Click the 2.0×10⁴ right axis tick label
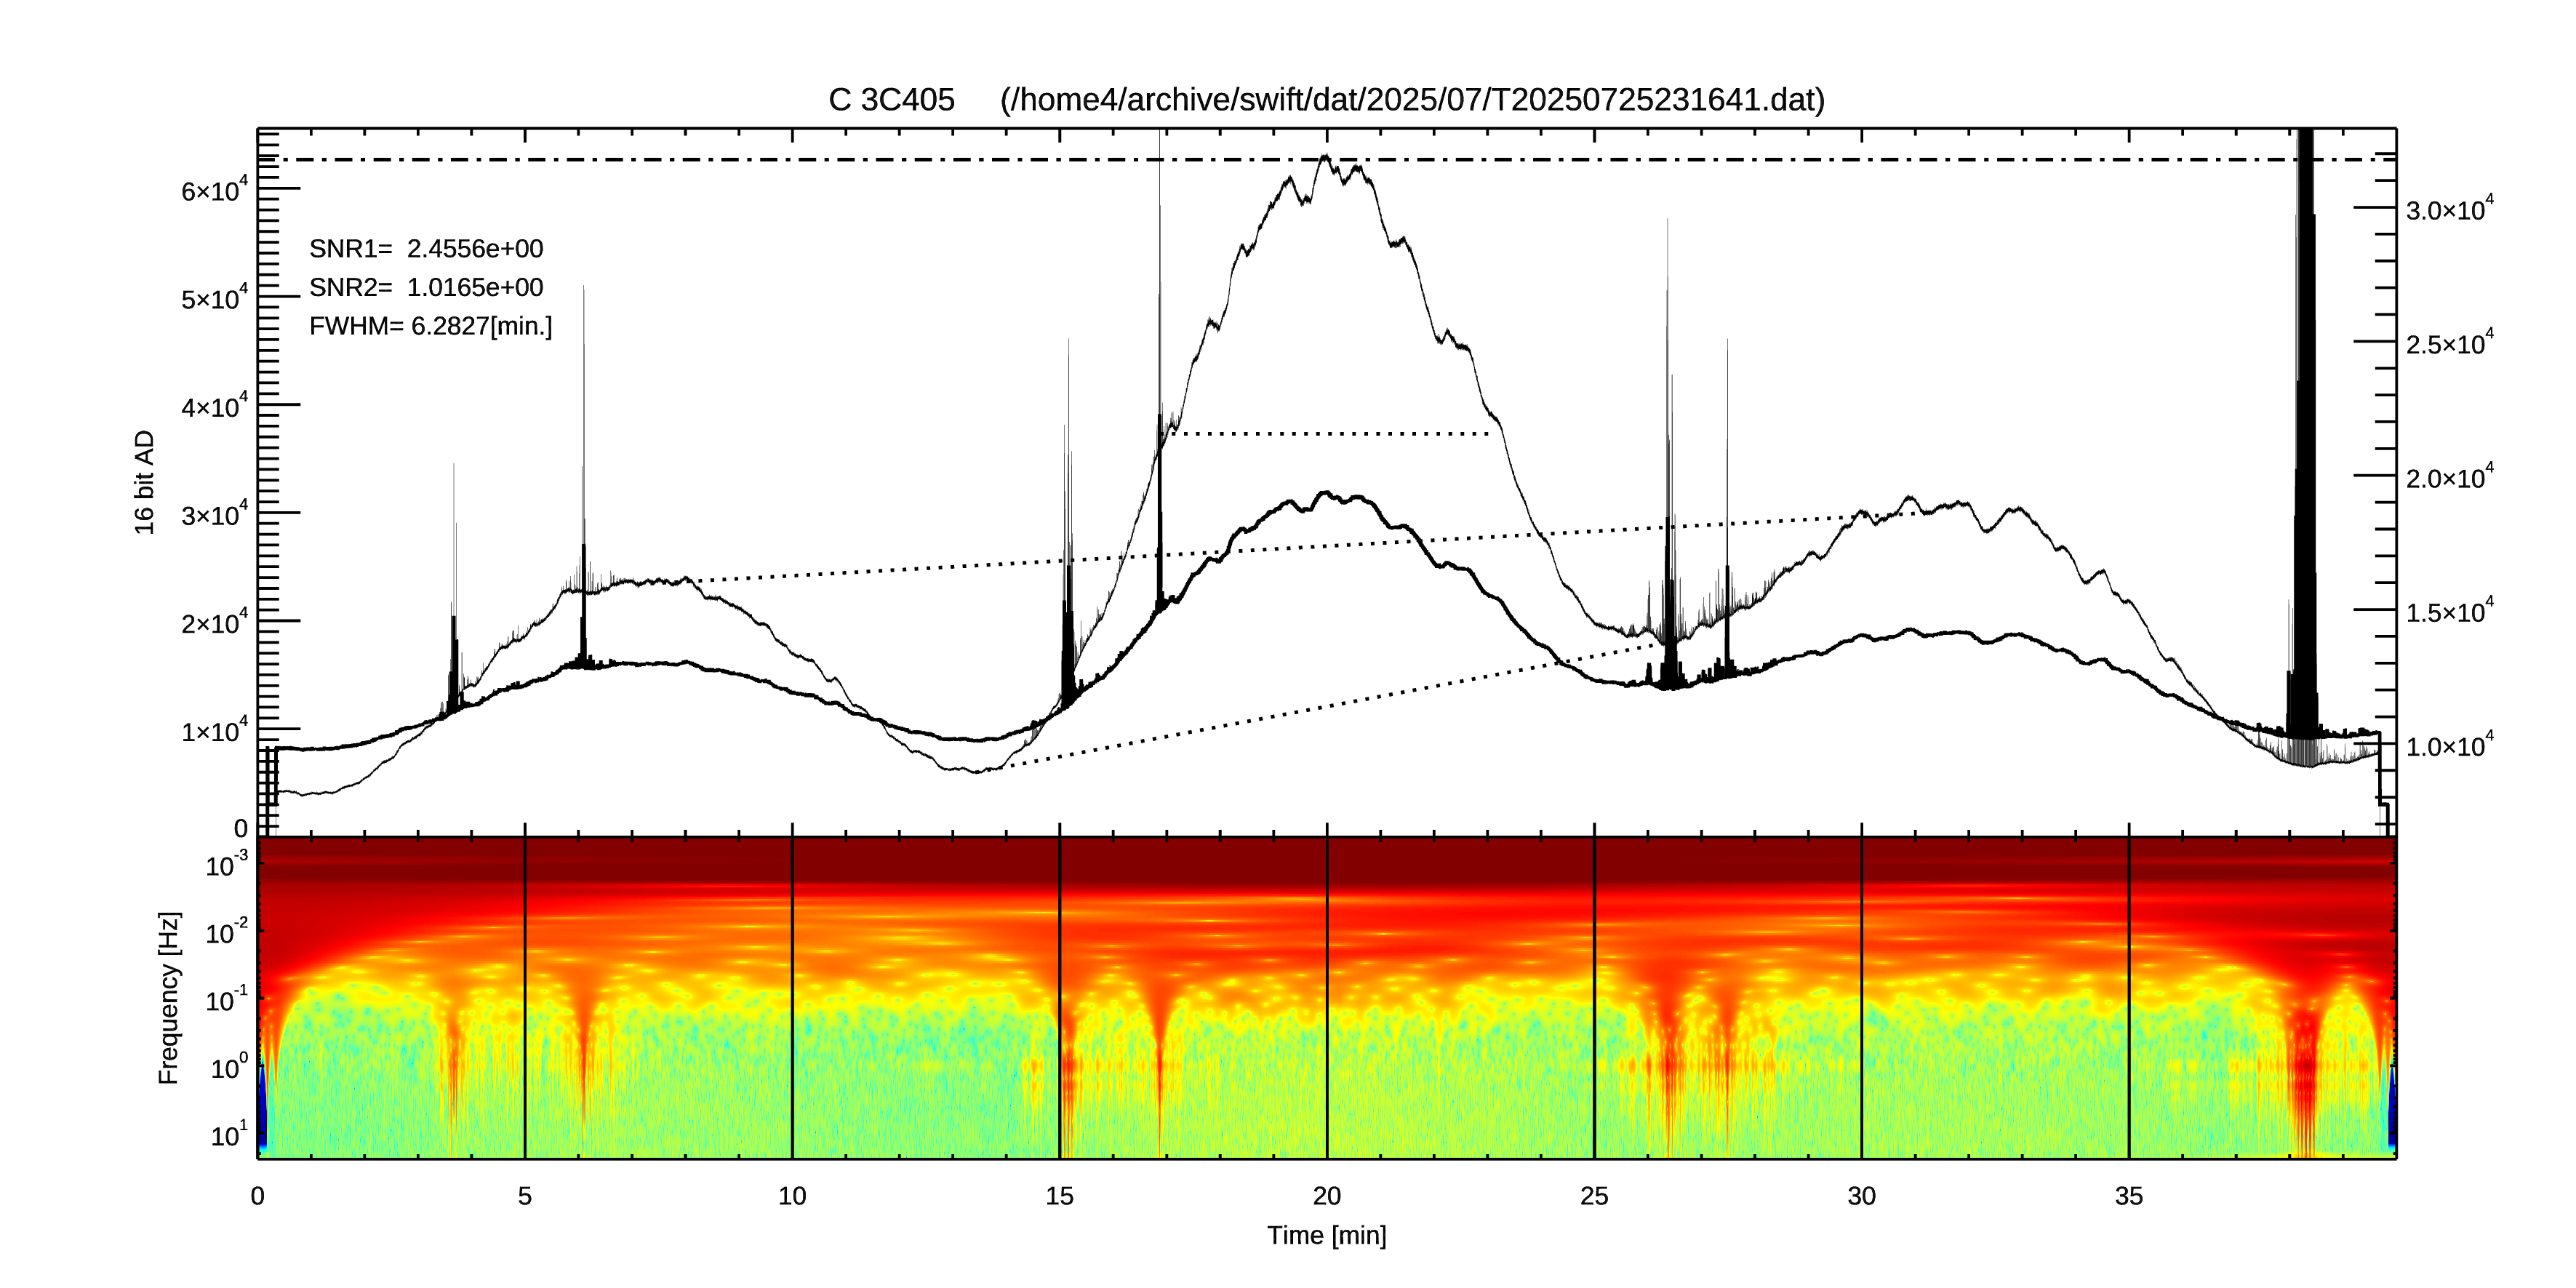 tap(2450, 476)
